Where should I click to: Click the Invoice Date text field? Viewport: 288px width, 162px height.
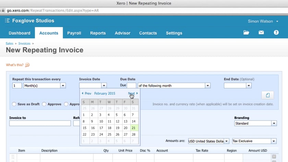tap(91, 86)
